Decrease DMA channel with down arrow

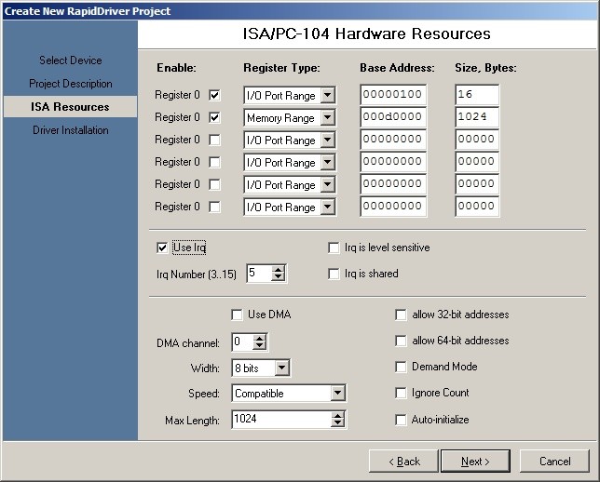click(x=259, y=345)
